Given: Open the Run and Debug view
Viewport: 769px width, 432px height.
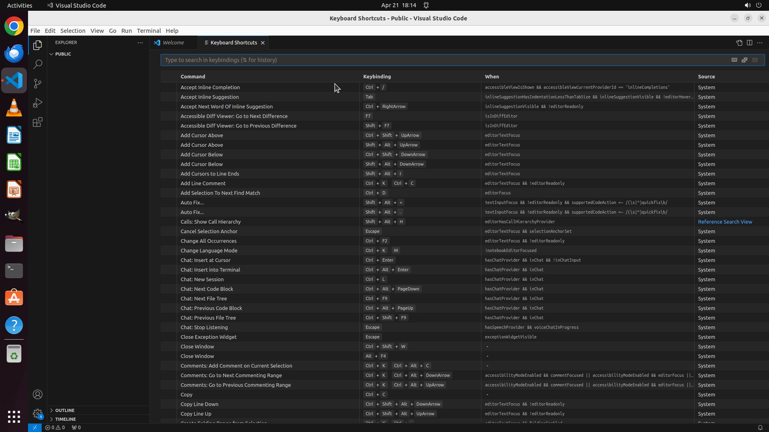Looking at the screenshot, I should pos(38,103).
